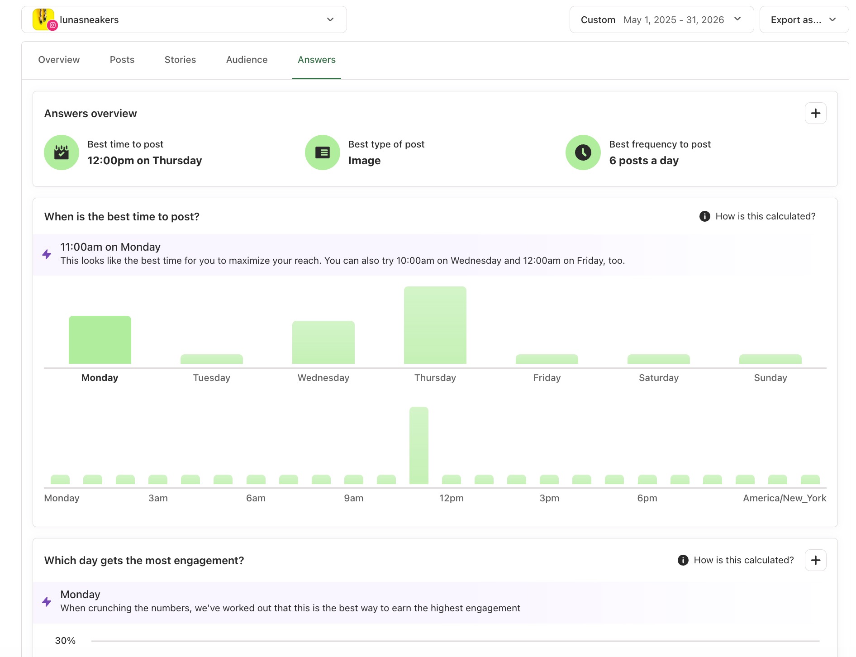Click the '12pm' hour axis label
This screenshot has width=856, height=657.
452,498
